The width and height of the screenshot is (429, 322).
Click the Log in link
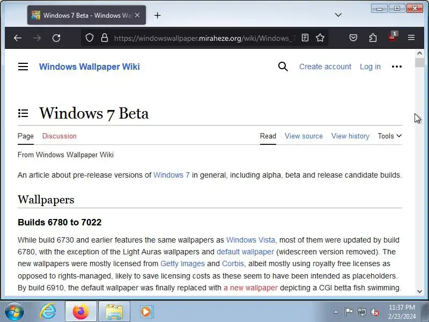click(x=370, y=67)
